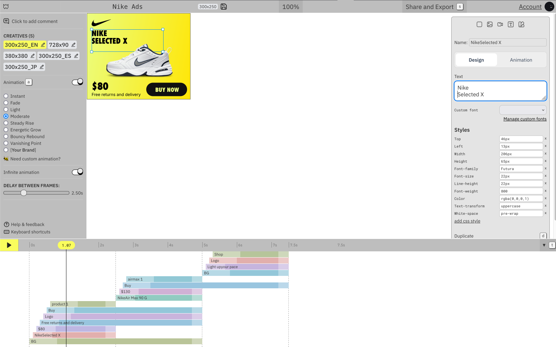Screen dimensions: 556x347
Task: Rename the 300x250_EN creative with its pencil
Action: pyautogui.click(x=43, y=45)
